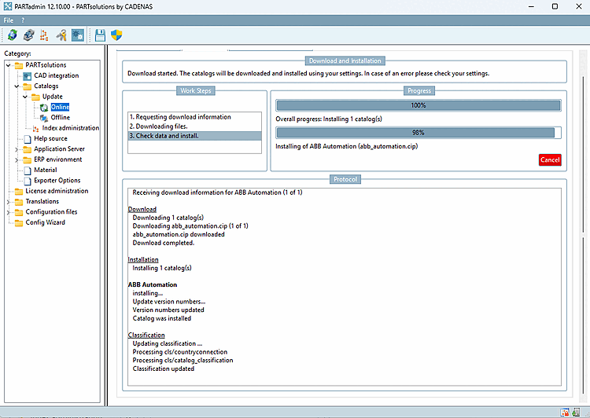The height and width of the screenshot is (418, 590).
Task: Click the blue gear settings toolbar icon
Action: click(x=78, y=35)
